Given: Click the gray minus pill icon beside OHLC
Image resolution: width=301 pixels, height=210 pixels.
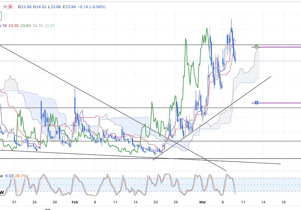Looking at the screenshot, I should 5,7.
